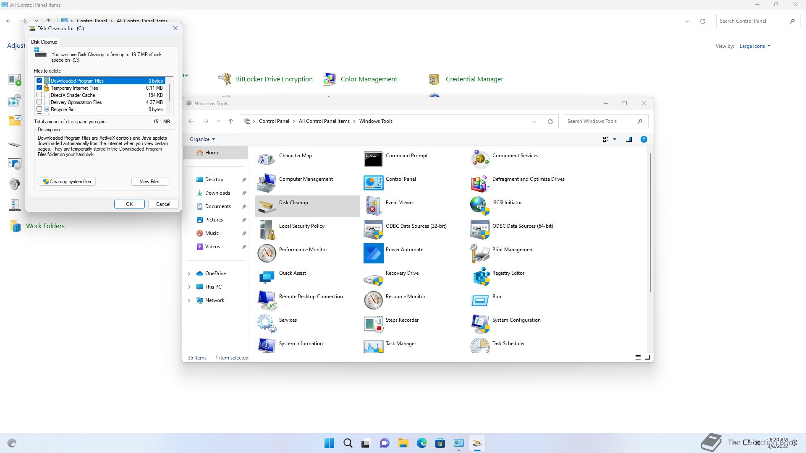Expand OneDrive in navigation pane

pos(189,273)
